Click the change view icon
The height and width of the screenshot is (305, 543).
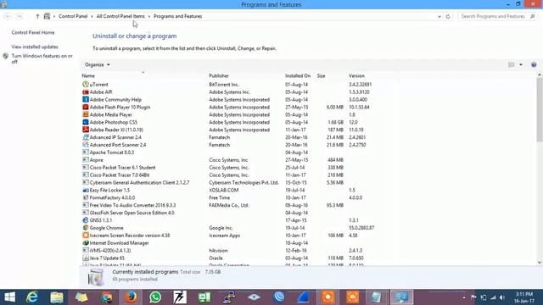coord(511,64)
